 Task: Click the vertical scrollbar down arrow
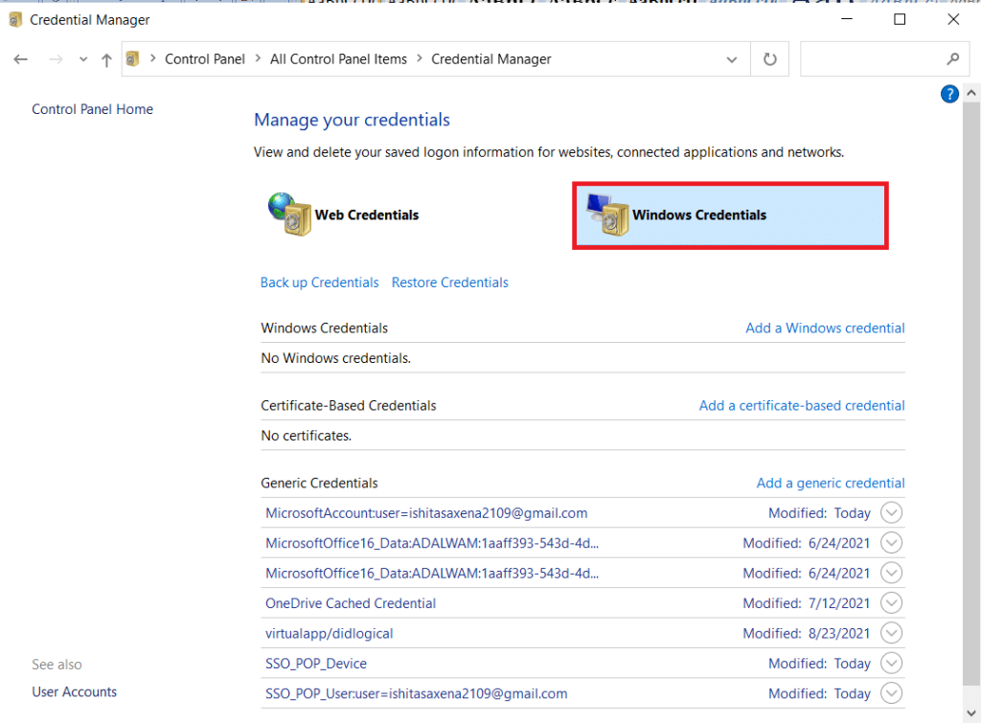point(971,713)
